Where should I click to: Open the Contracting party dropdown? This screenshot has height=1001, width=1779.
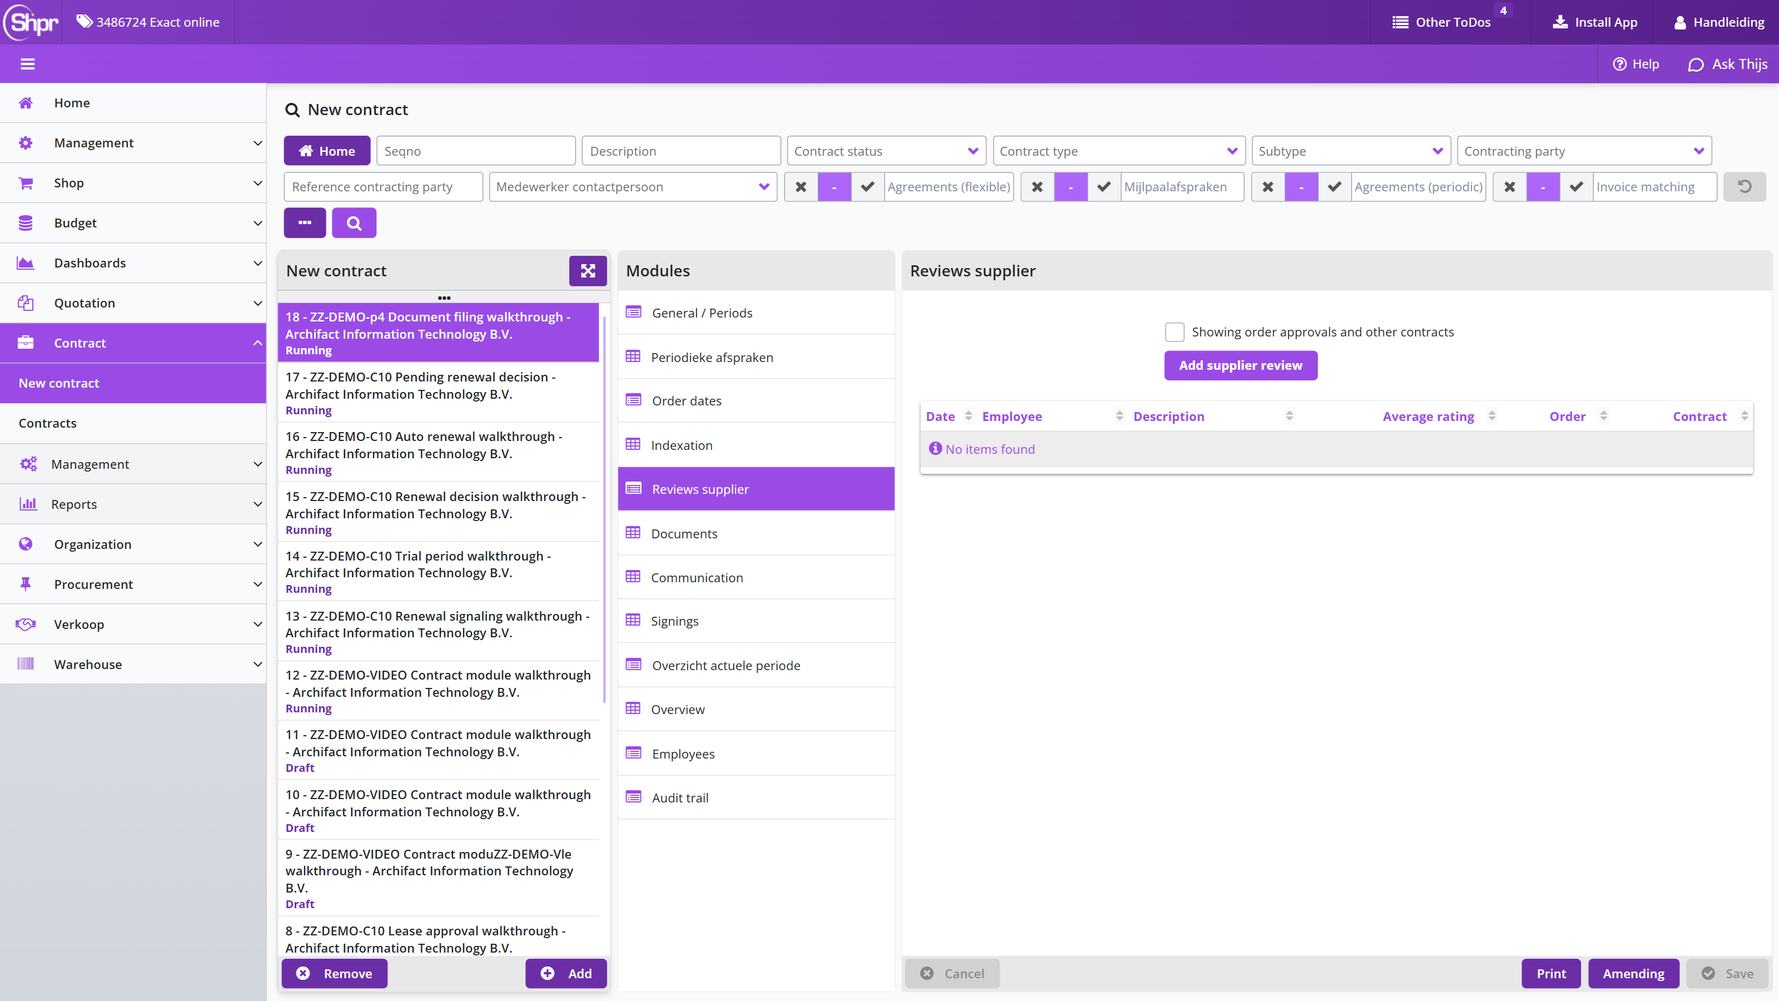[1583, 151]
